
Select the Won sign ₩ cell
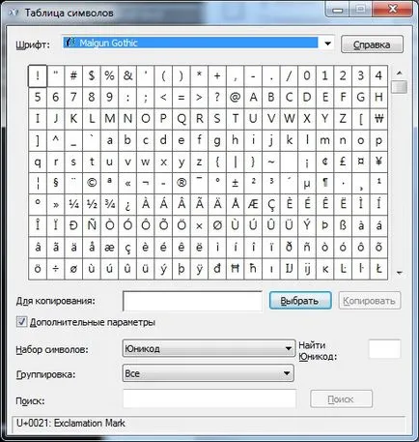point(378,119)
